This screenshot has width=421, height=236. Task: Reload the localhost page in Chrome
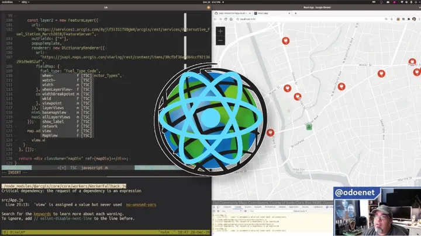point(226,19)
